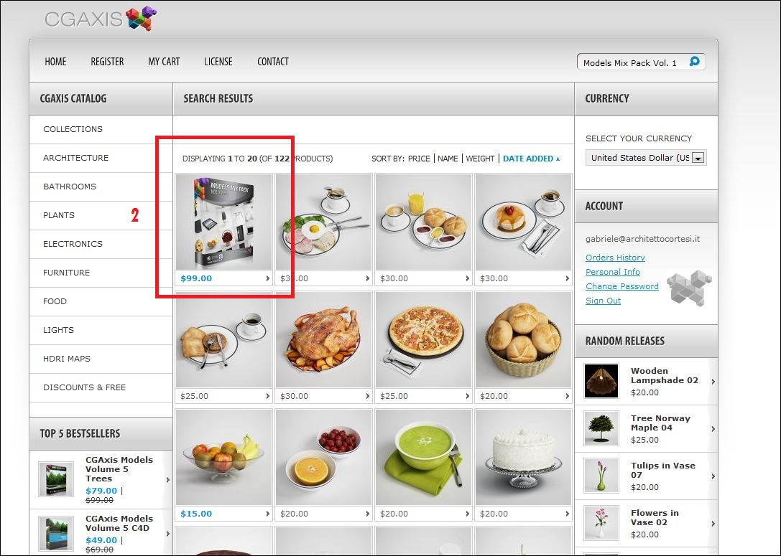Click arrow next to CGAxis Models Volume 5 Trees
This screenshot has height=556, width=781.
point(168,480)
